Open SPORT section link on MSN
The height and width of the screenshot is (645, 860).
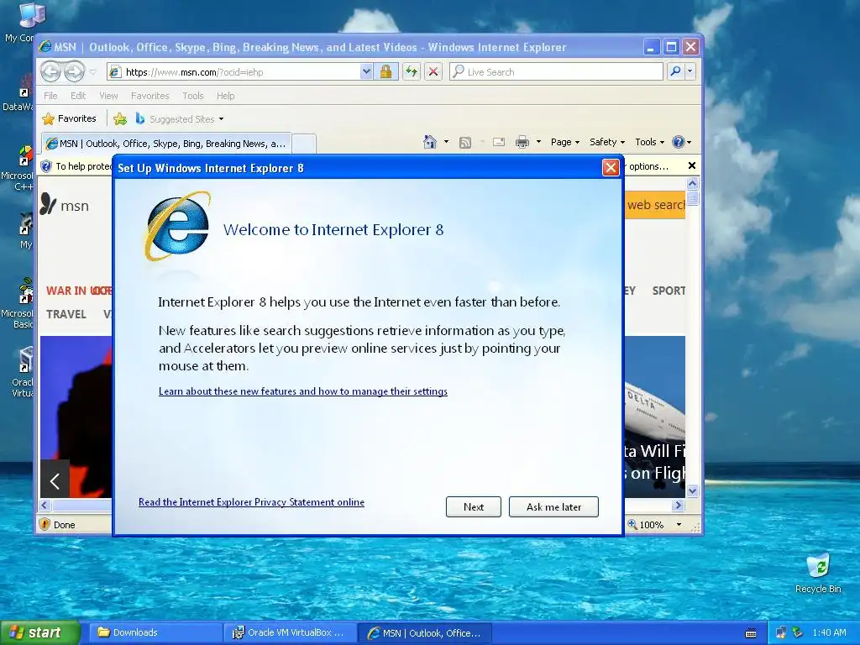click(669, 291)
